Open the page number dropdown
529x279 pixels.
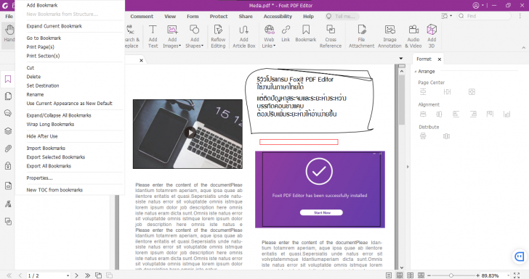(68, 275)
